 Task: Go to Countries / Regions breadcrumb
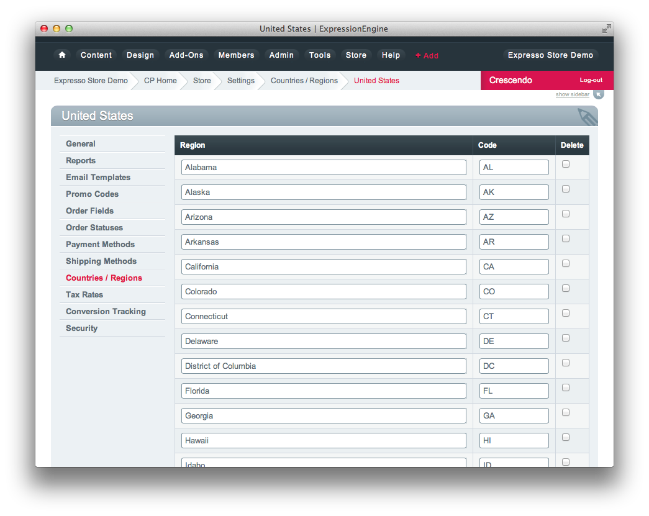[x=304, y=81]
